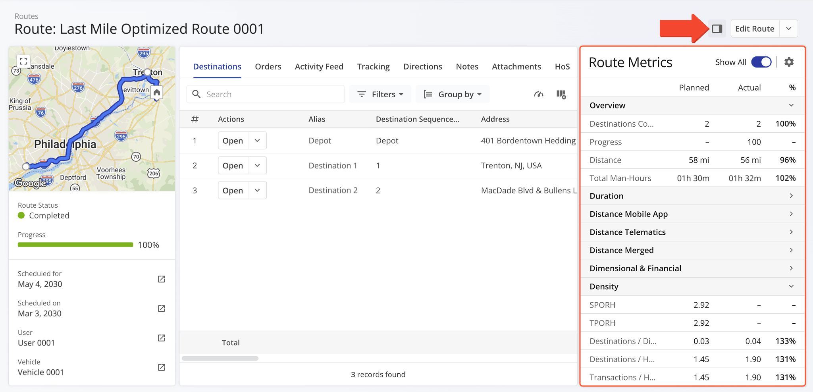The height and width of the screenshot is (392, 813).
Task: Disable the Show All toggle
Action: pos(761,62)
